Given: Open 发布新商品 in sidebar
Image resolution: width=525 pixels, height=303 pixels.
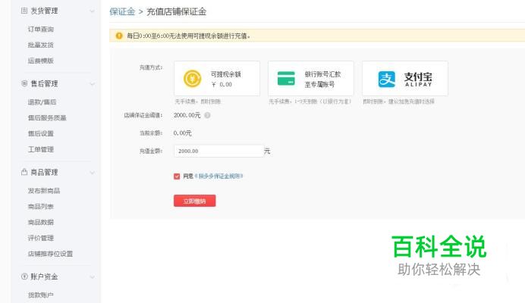Looking at the screenshot, I should (x=44, y=191).
